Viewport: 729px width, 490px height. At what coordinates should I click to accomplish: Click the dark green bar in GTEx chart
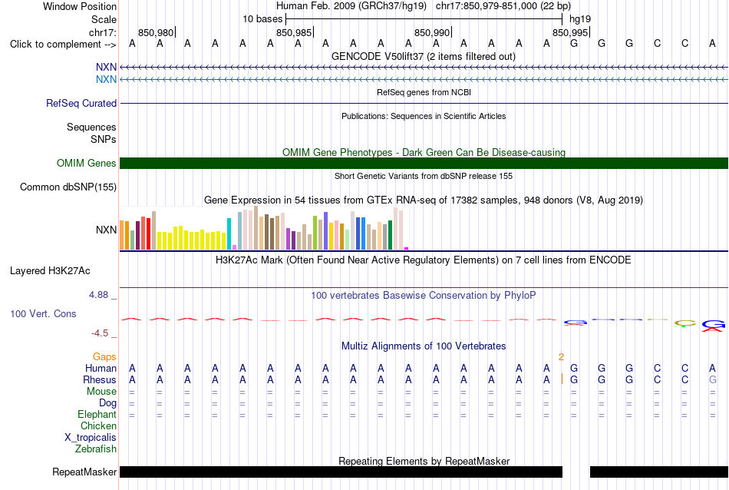(x=390, y=235)
